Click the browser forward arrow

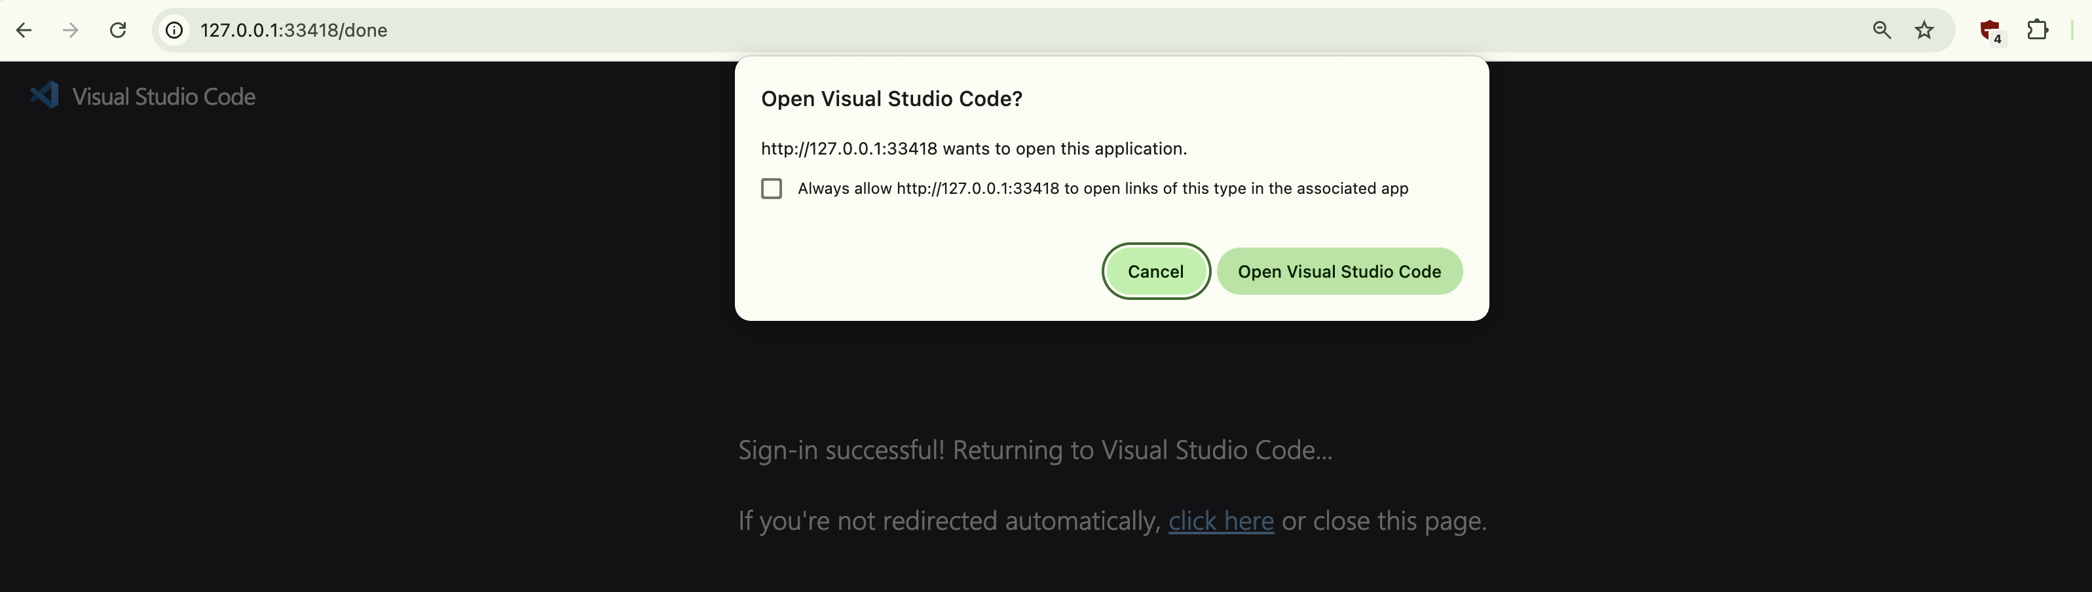(x=71, y=30)
